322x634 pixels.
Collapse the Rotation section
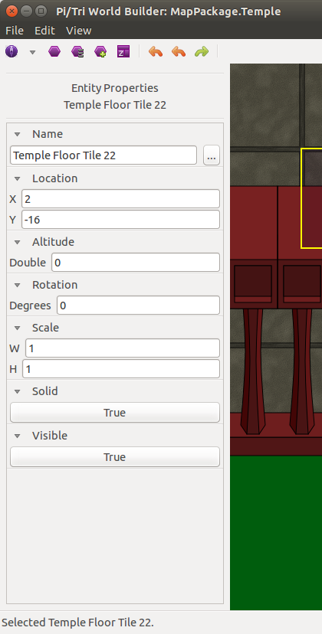[17, 285]
